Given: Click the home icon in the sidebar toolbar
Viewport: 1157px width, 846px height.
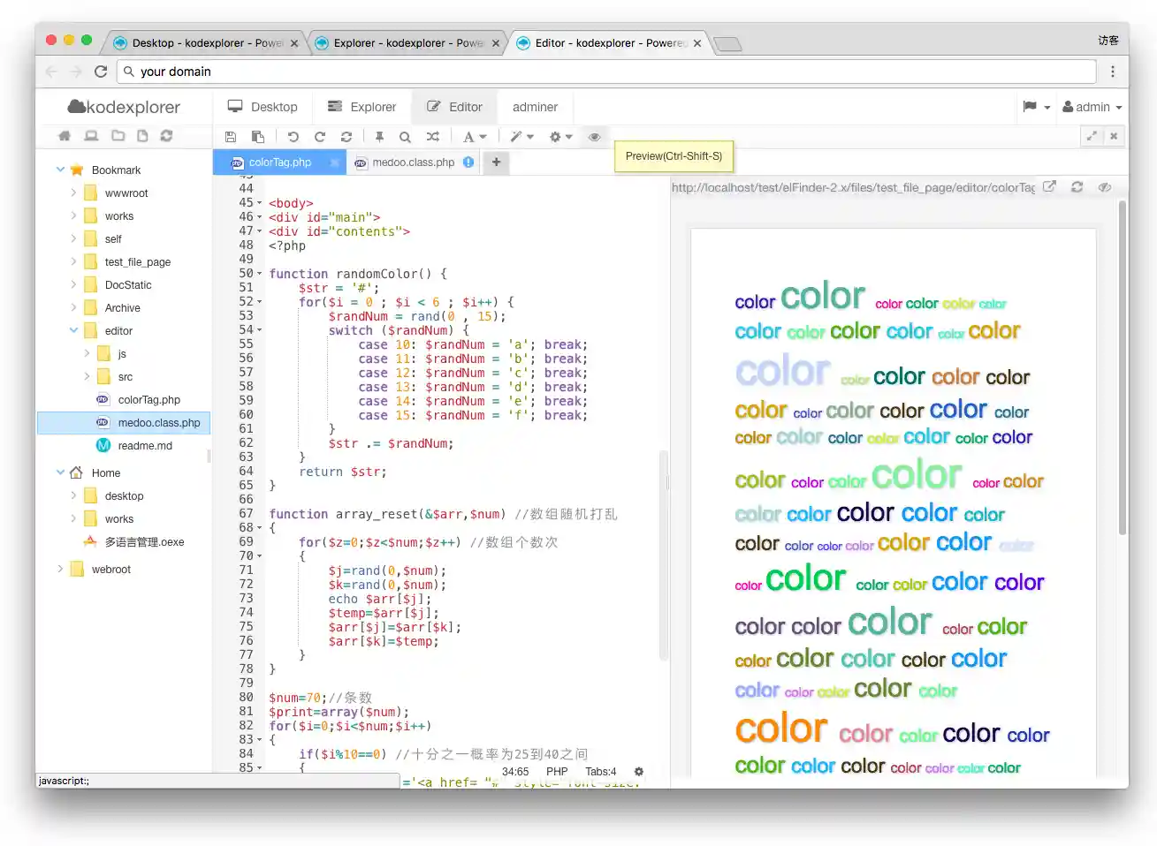Looking at the screenshot, I should click(x=65, y=136).
